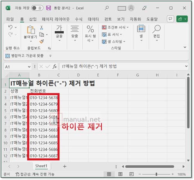
Task: Click the fx Insert Function icon
Action: [x=55, y=66]
